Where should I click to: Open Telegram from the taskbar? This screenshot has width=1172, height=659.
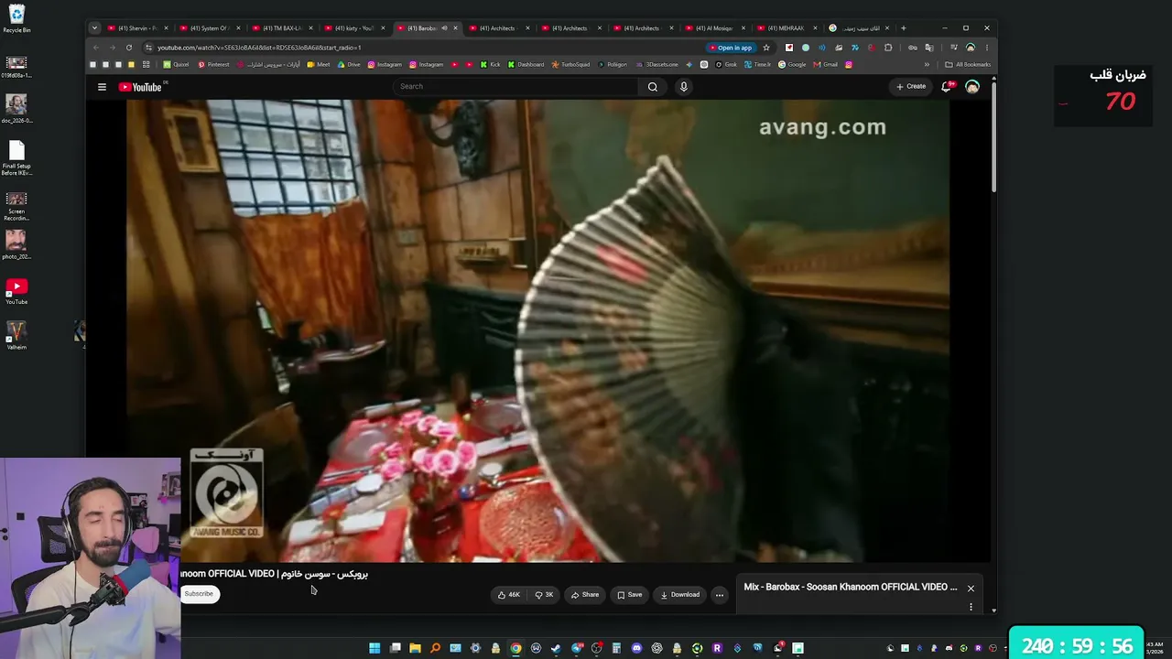coord(576,648)
